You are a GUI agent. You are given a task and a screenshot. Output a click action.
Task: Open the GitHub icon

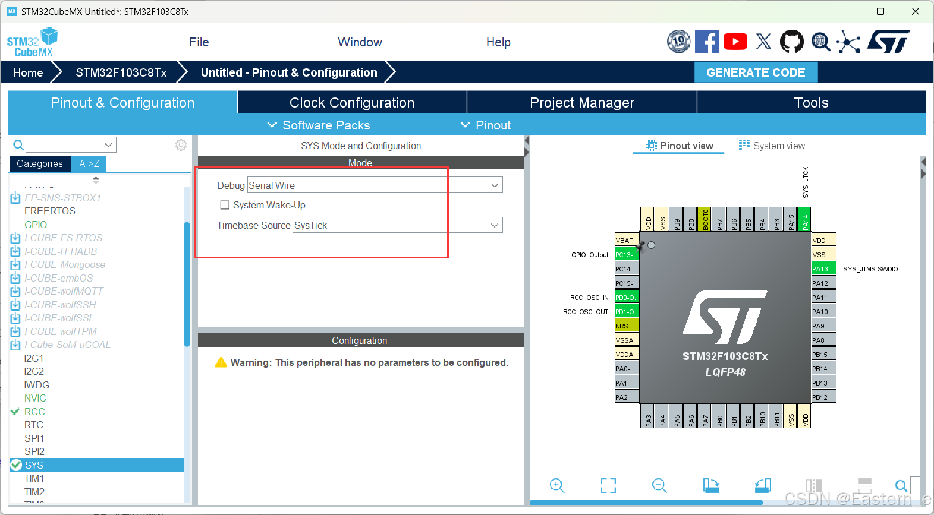coord(791,42)
